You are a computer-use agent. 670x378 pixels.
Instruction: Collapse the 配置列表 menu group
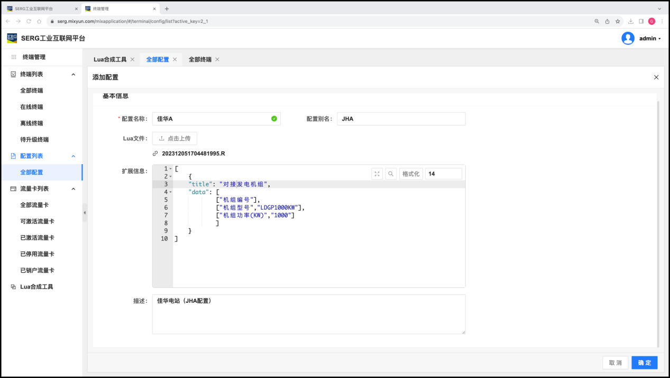click(x=73, y=156)
